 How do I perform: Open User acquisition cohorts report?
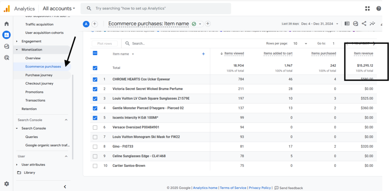pos(44,33)
